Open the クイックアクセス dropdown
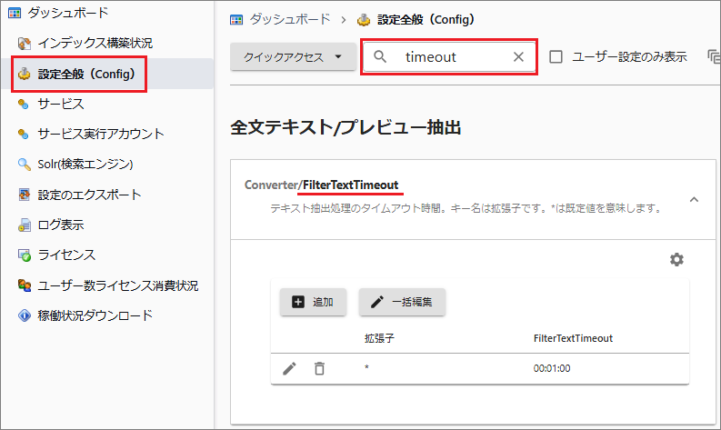The image size is (721, 430). [x=293, y=57]
